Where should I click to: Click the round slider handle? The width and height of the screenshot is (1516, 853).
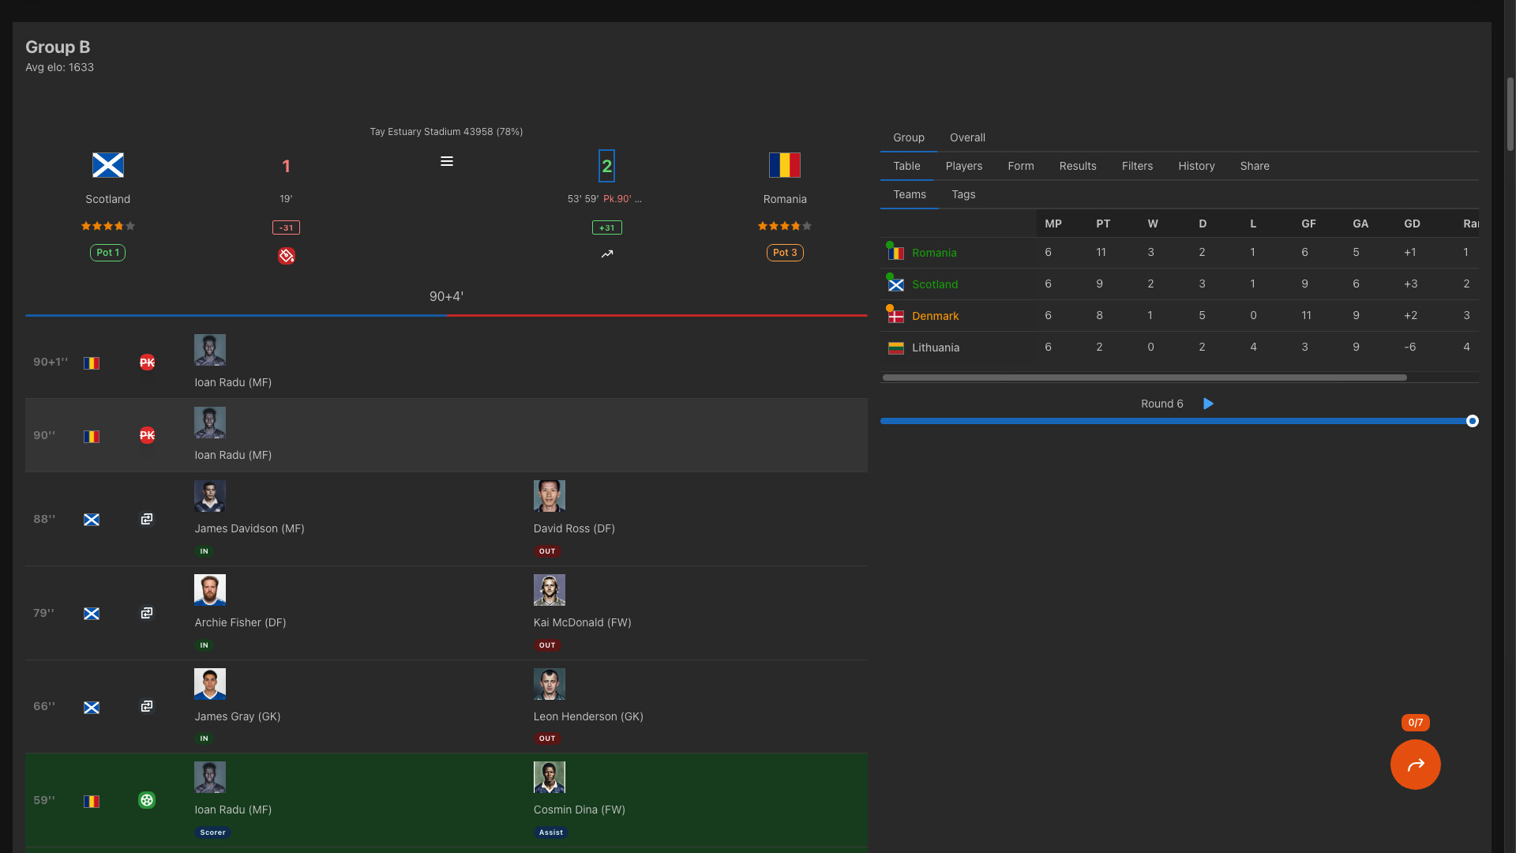[x=1472, y=421]
